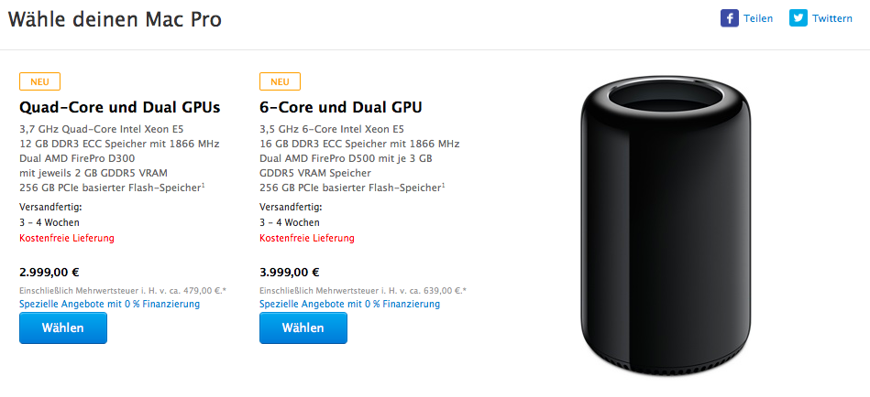The width and height of the screenshot is (870, 397).
Task: Click the NEU badge above 6-Core
Action: (280, 81)
